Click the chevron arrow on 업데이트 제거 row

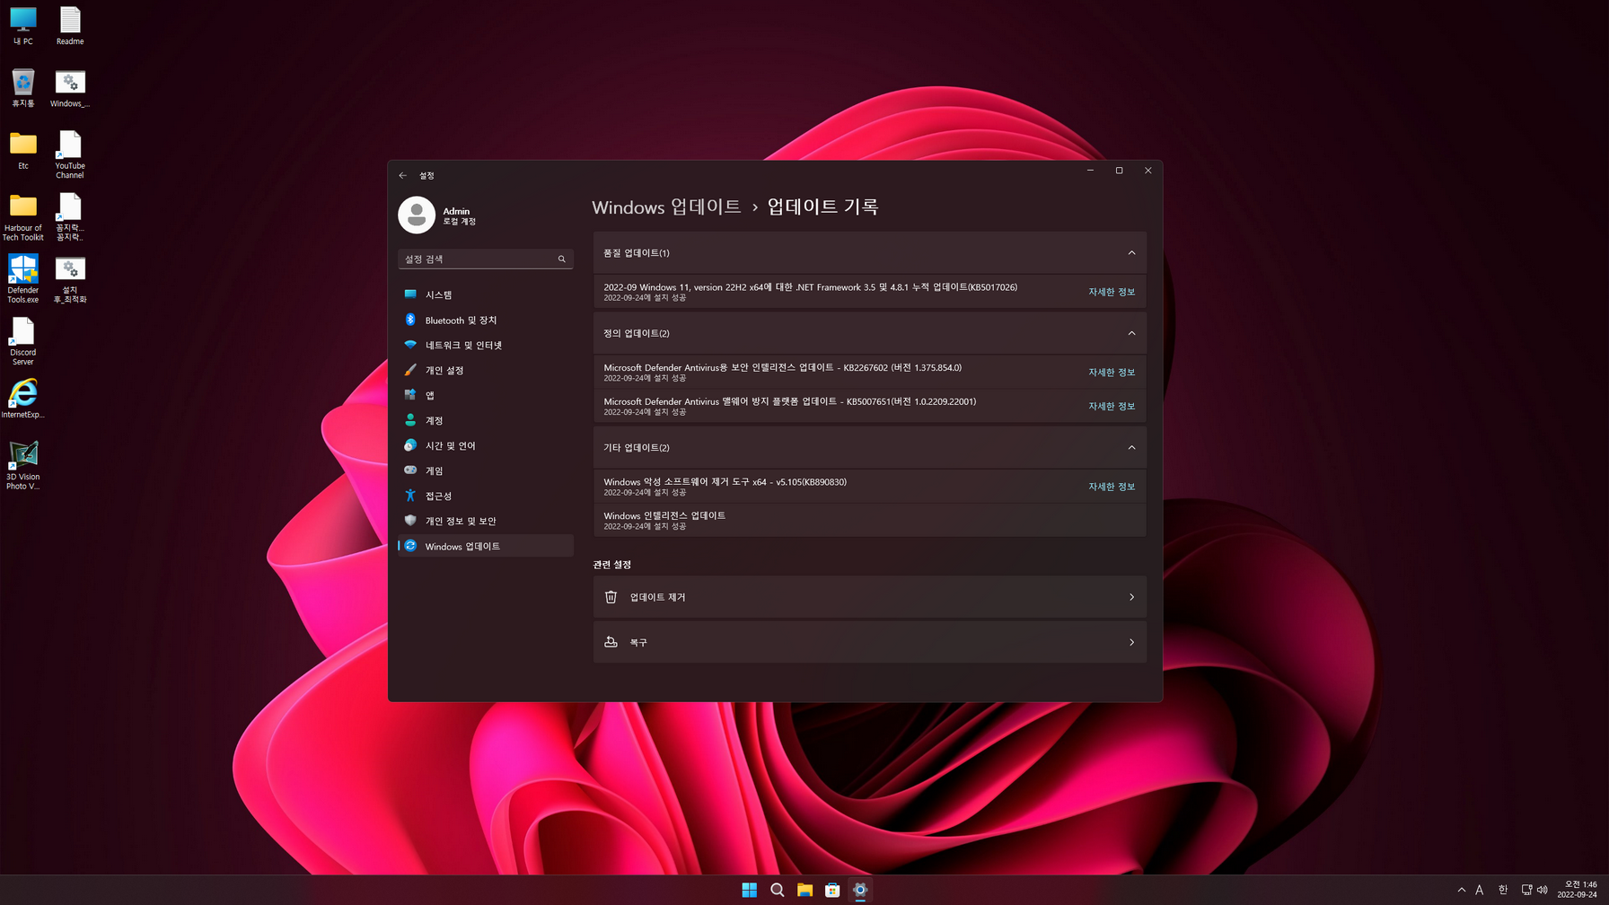[x=1131, y=597]
